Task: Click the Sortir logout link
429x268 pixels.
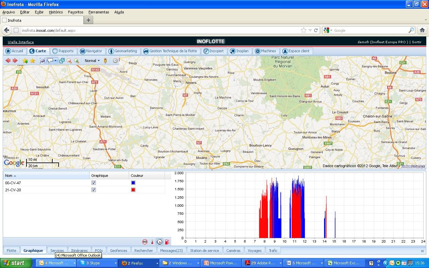Action: point(417,42)
